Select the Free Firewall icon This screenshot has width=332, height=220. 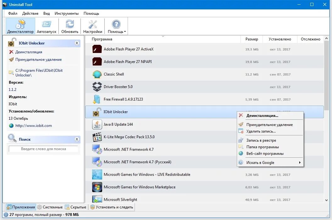tap(97, 99)
